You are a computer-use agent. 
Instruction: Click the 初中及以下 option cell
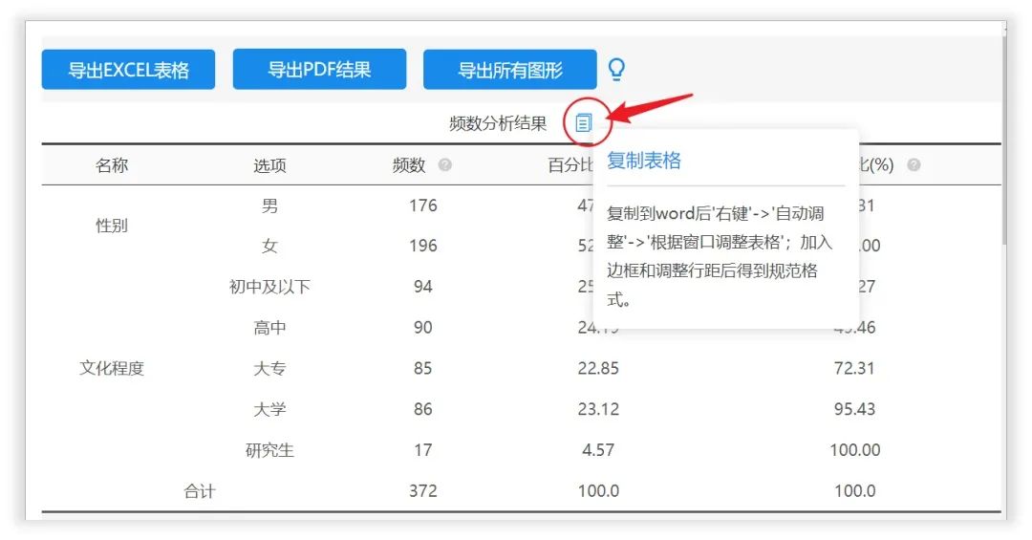(269, 287)
